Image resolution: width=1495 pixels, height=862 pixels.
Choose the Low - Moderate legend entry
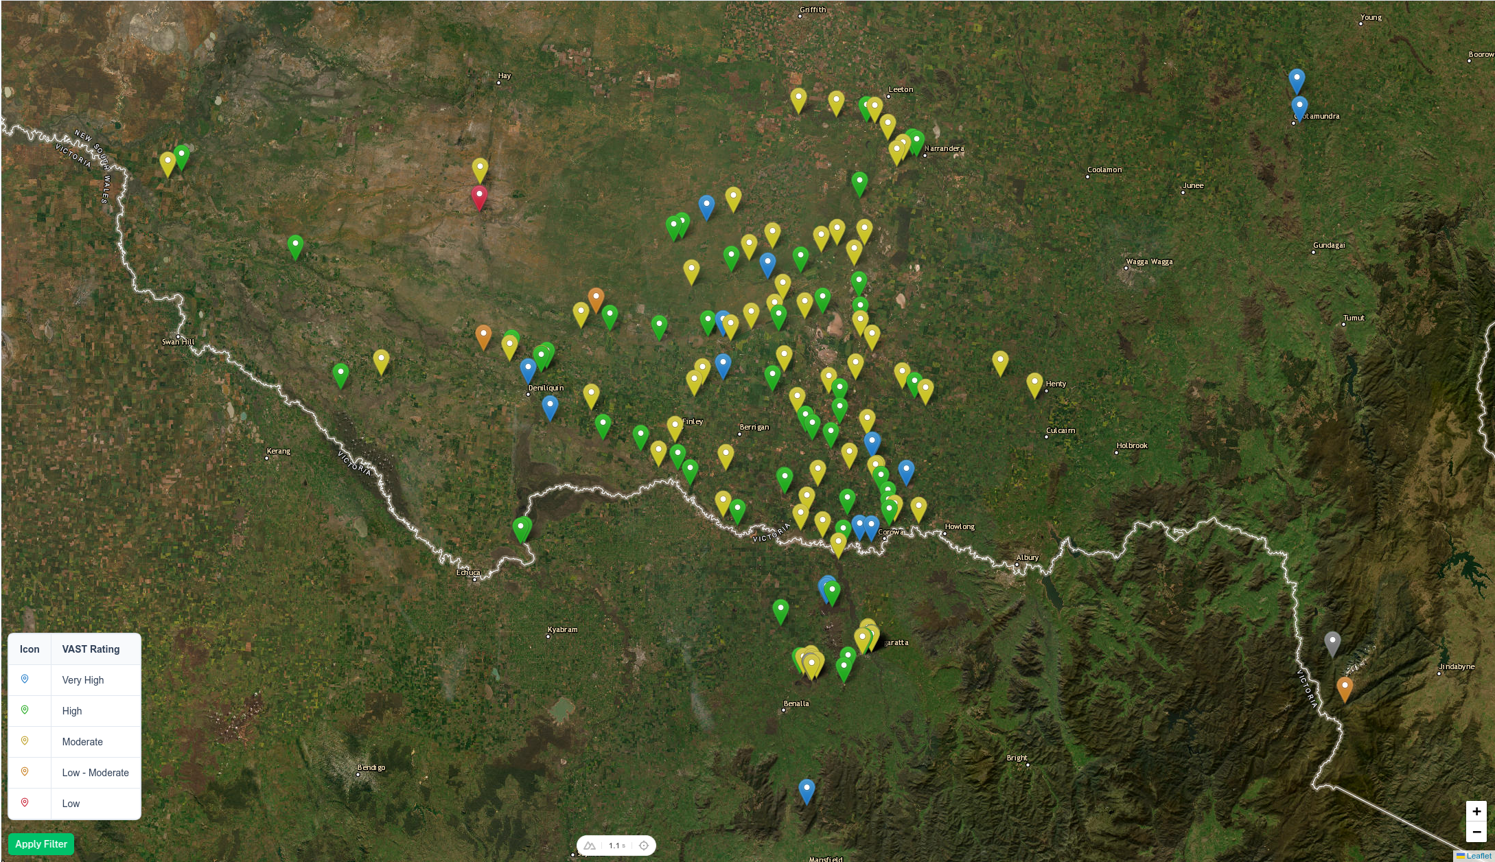(95, 773)
